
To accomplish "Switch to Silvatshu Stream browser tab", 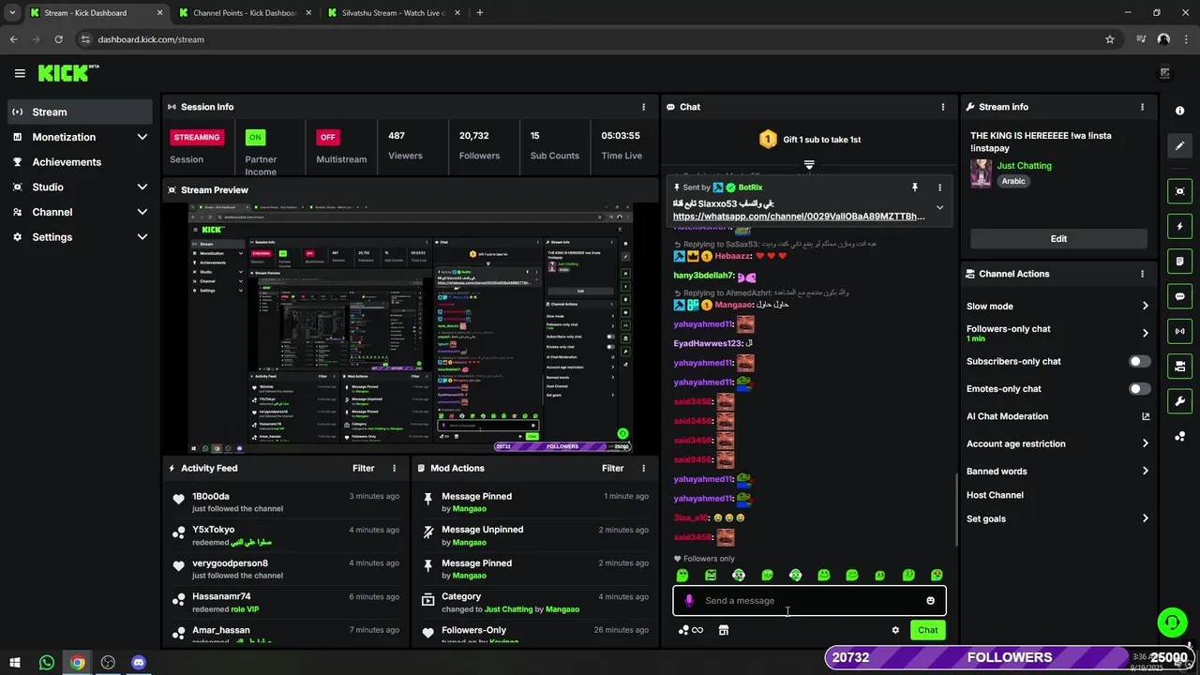I will click(392, 13).
